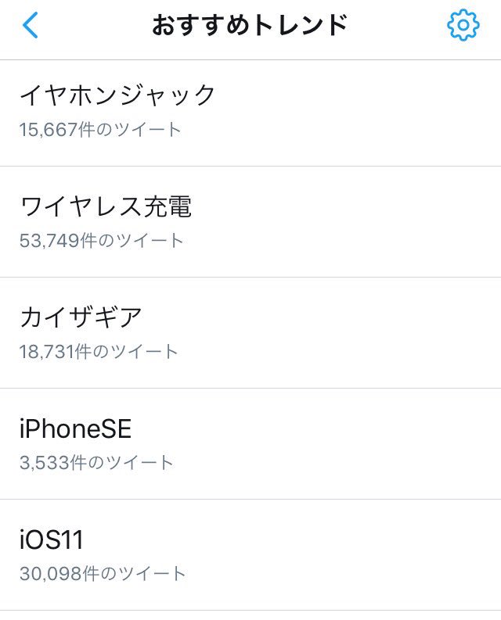Open trend settings via the gear icon
The width and height of the screenshot is (501, 620).
point(463,26)
